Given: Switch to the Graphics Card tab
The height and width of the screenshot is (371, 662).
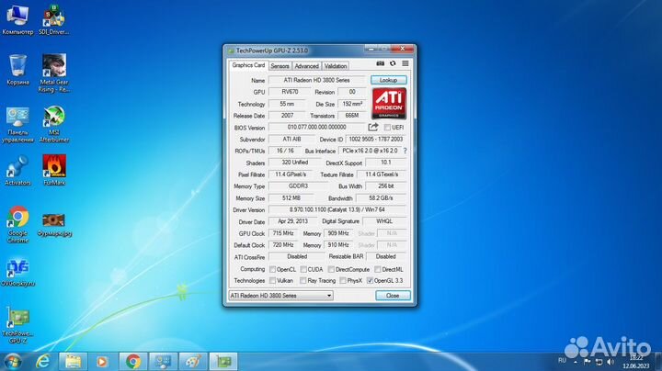Looking at the screenshot, I should 248,65.
